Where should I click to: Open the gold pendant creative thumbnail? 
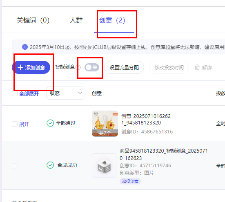coord(105,124)
